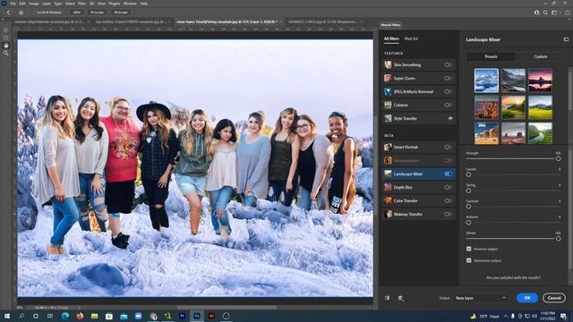Viewport: 573px width, 322px height.
Task: Click the Super Zoom filter icon
Action: tap(388, 78)
